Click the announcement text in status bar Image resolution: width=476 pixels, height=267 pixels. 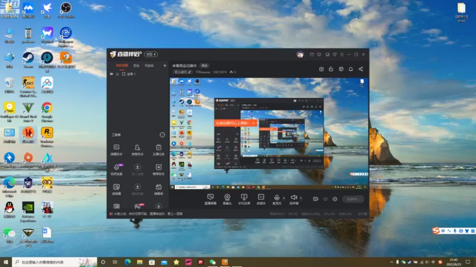coord(148,214)
